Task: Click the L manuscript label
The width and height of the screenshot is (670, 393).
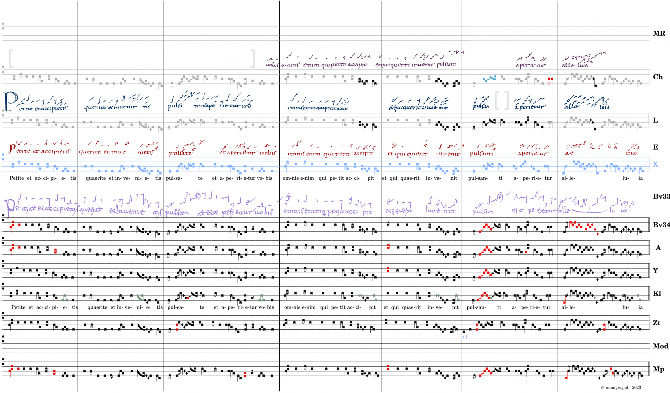Action: point(656,120)
